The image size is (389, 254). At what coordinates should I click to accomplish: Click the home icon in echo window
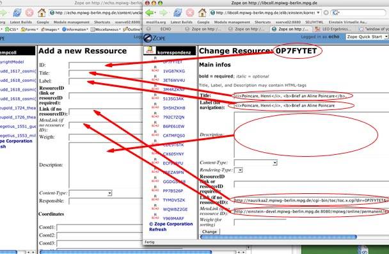(42, 12)
